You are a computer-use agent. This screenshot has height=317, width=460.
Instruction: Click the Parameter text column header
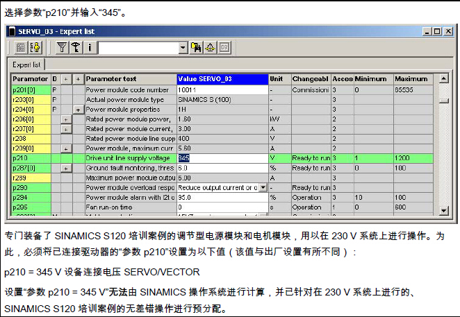click(x=131, y=79)
